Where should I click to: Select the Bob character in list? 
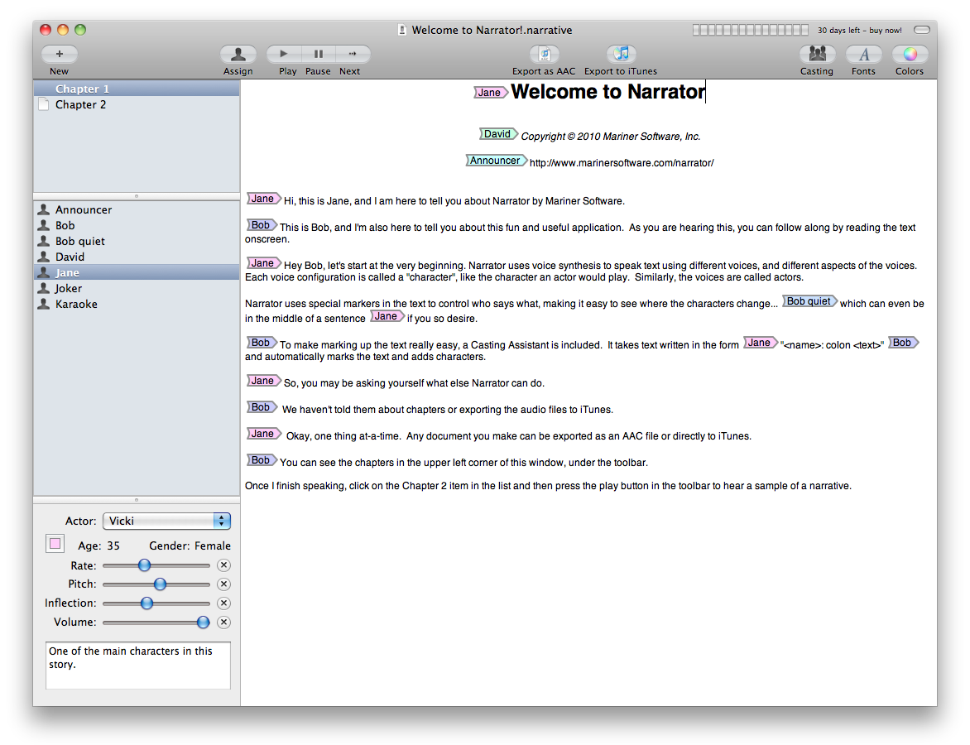[136, 225]
